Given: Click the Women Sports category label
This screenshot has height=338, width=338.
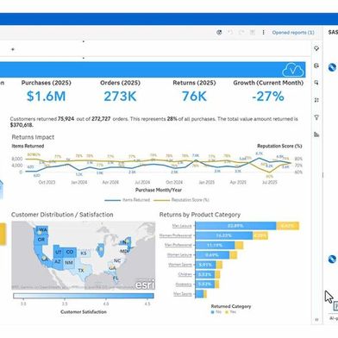Looking at the screenshot, I should tap(180, 265).
